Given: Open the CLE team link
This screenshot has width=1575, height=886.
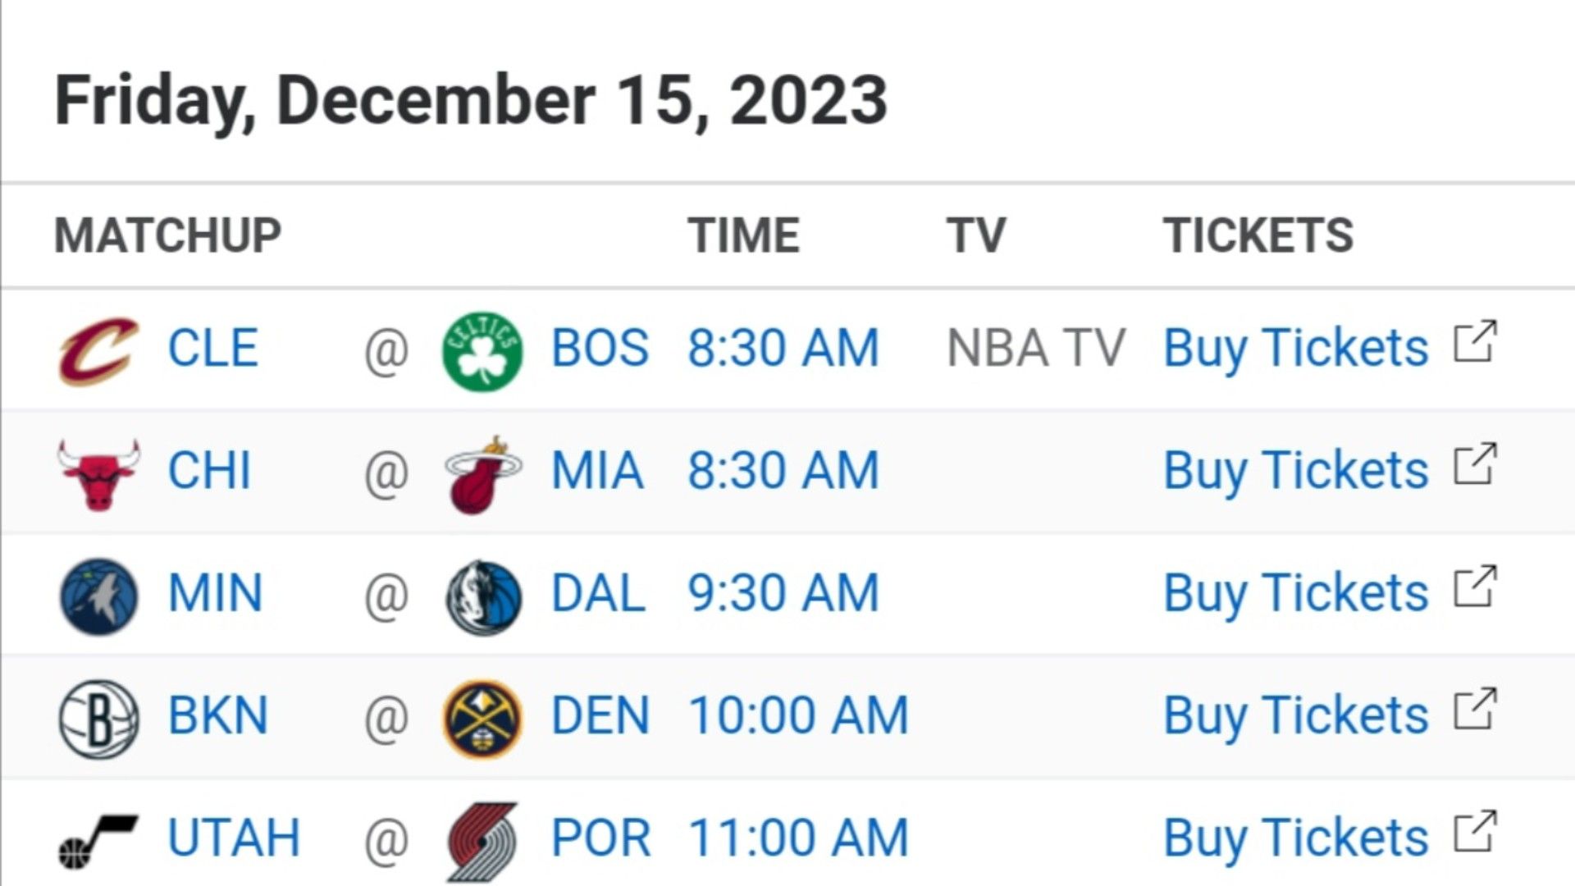Looking at the screenshot, I should [213, 348].
